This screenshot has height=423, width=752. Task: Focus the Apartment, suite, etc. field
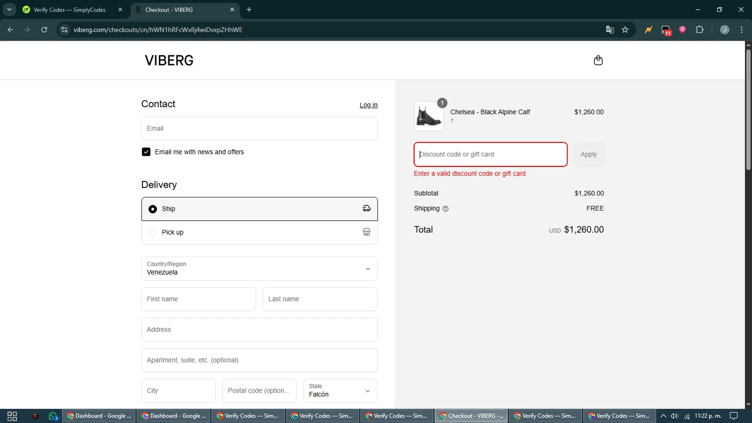[259, 360]
